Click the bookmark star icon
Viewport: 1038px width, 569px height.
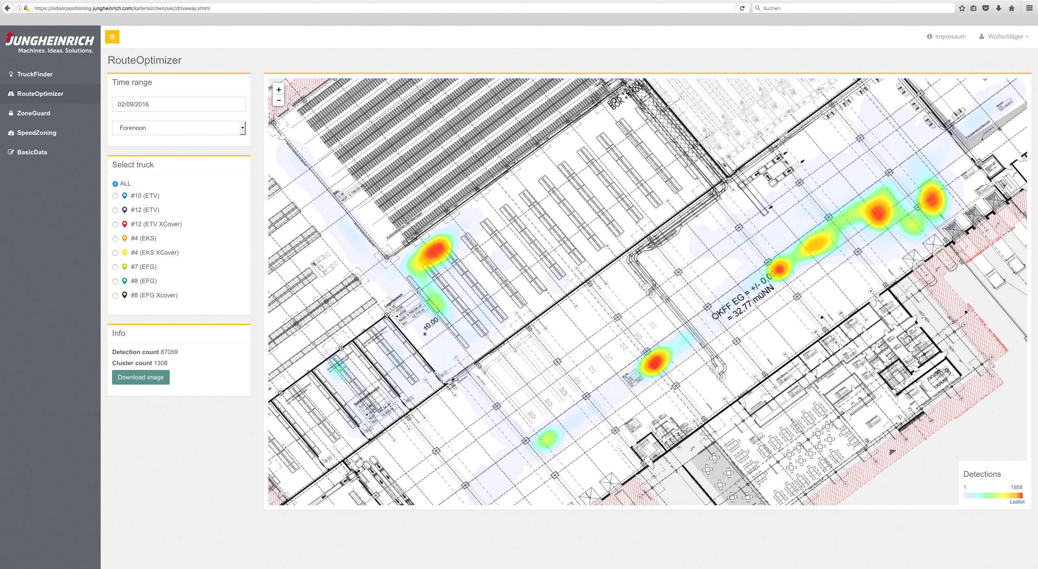point(962,8)
